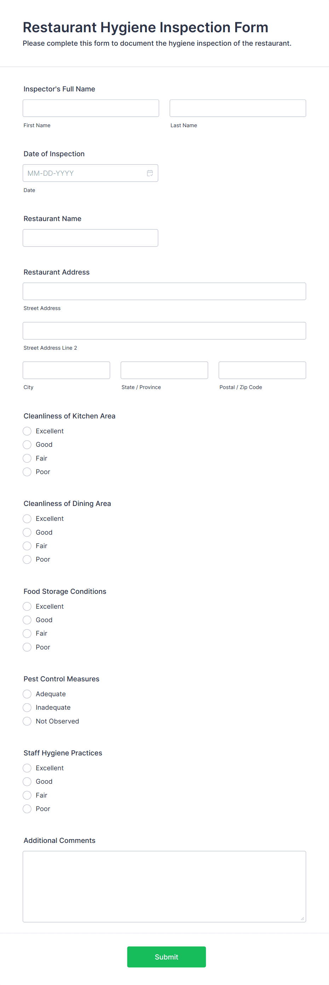Click the Postal / Zip Code input field
Viewport: 329px width, 985px height.
click(262, 370)
